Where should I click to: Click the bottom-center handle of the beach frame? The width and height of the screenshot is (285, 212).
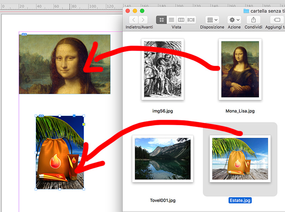pos(60,189)
